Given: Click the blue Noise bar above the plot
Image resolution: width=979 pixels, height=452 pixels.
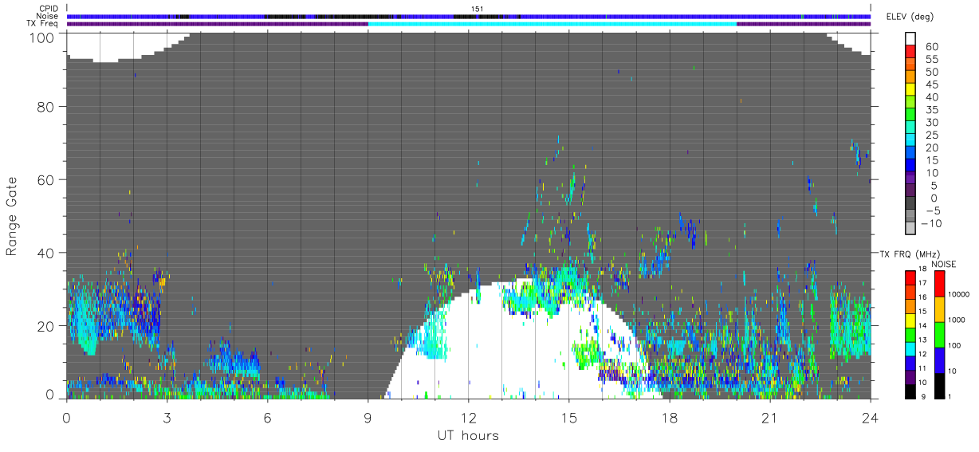Looking at the screenshot, I should pyautogui.click(x=469, y=16).
